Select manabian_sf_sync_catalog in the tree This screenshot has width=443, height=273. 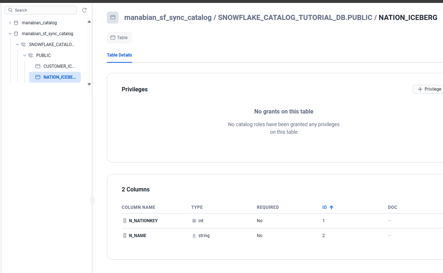(x=47, y=34)
